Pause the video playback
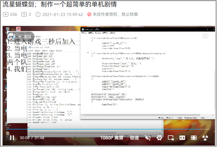Viewport: 217px width, 147px height. (12, 138)
